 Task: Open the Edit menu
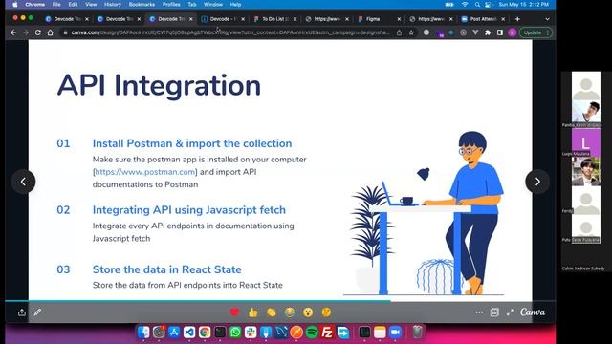73,4
